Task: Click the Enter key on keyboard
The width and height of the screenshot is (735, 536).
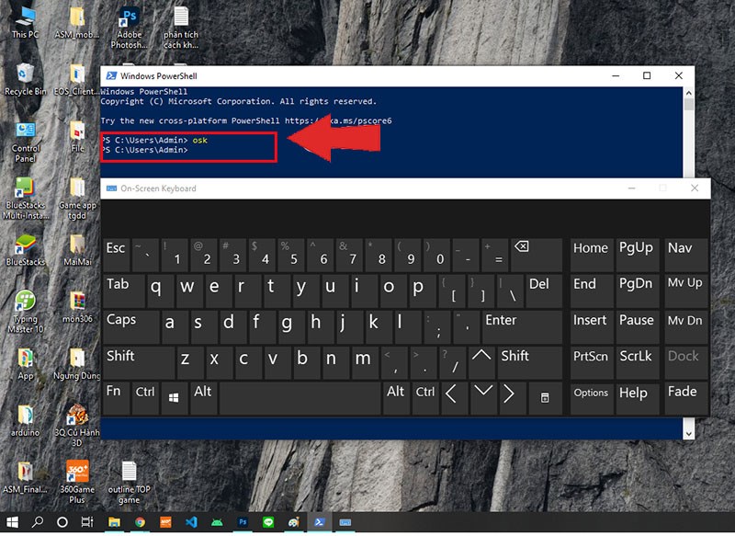Action: click(522, 327)
